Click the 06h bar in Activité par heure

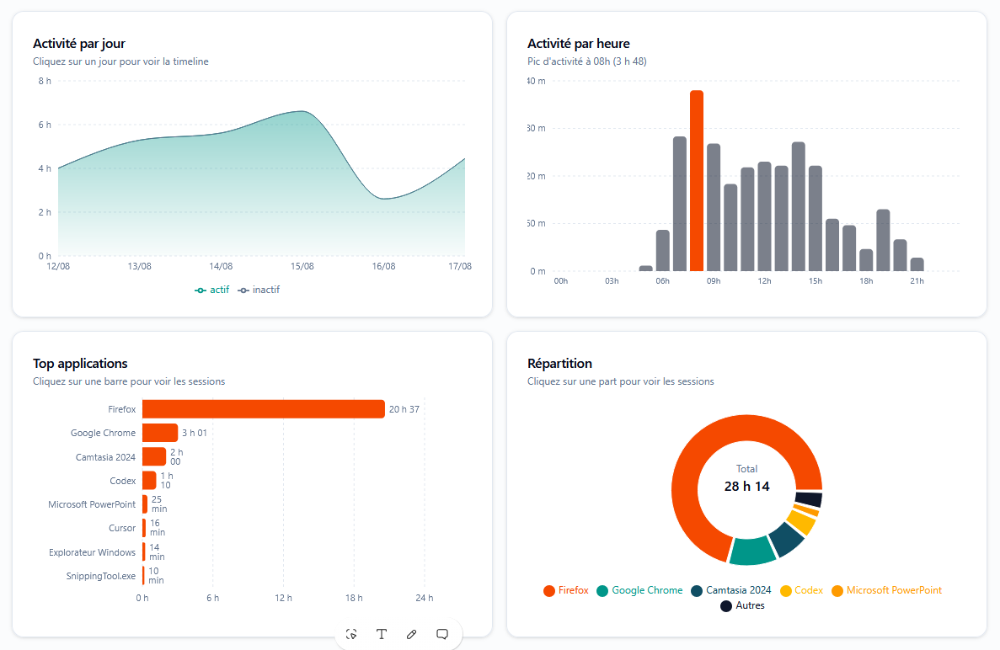(663, 250)
